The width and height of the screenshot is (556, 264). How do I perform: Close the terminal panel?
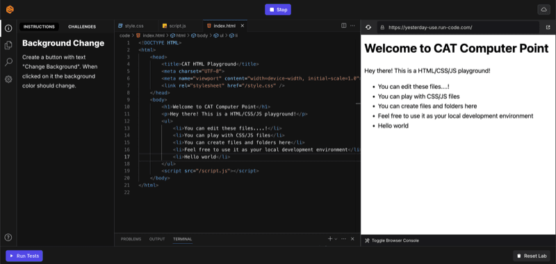352,239
